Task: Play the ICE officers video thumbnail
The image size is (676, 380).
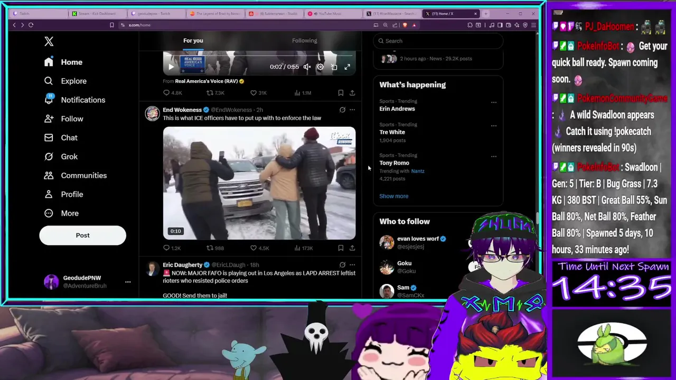Action: tap(259, 183)
